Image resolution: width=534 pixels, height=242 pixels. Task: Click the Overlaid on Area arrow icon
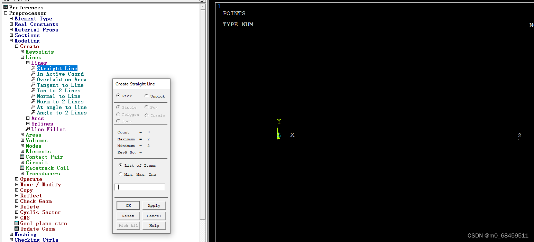coord(33,80)
